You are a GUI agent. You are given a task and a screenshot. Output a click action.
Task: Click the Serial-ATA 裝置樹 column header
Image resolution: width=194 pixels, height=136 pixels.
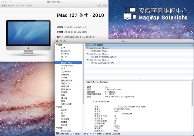pyautogui.click(x=139, y=45)
